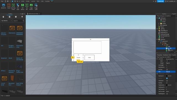The width and height of the screenshot is (177, 100).
Task: Select ServerScriptService in Explorer
Action: pos(165,36)
